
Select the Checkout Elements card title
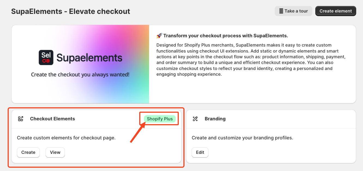pyautogui.click(x=52, y=119)
